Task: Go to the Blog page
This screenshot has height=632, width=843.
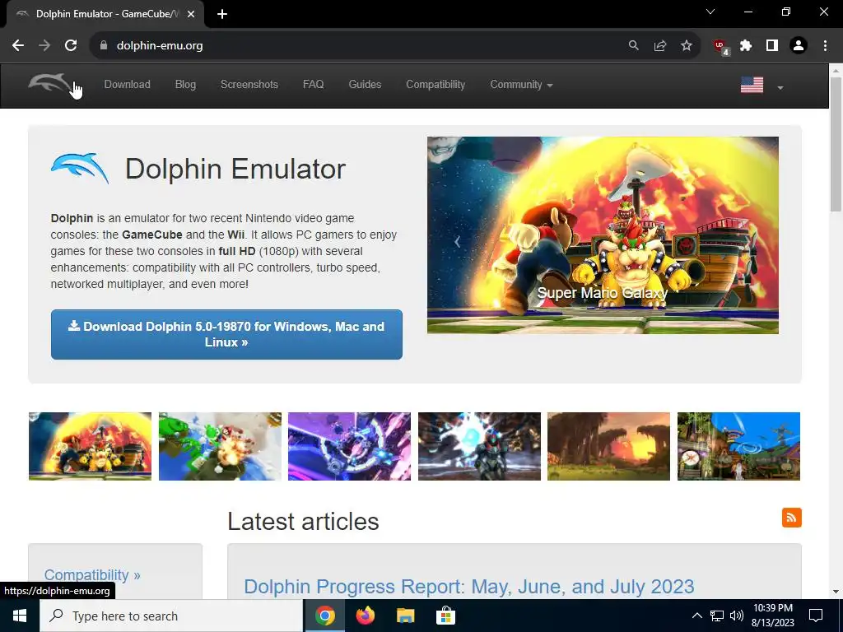Action: [185, 85]
